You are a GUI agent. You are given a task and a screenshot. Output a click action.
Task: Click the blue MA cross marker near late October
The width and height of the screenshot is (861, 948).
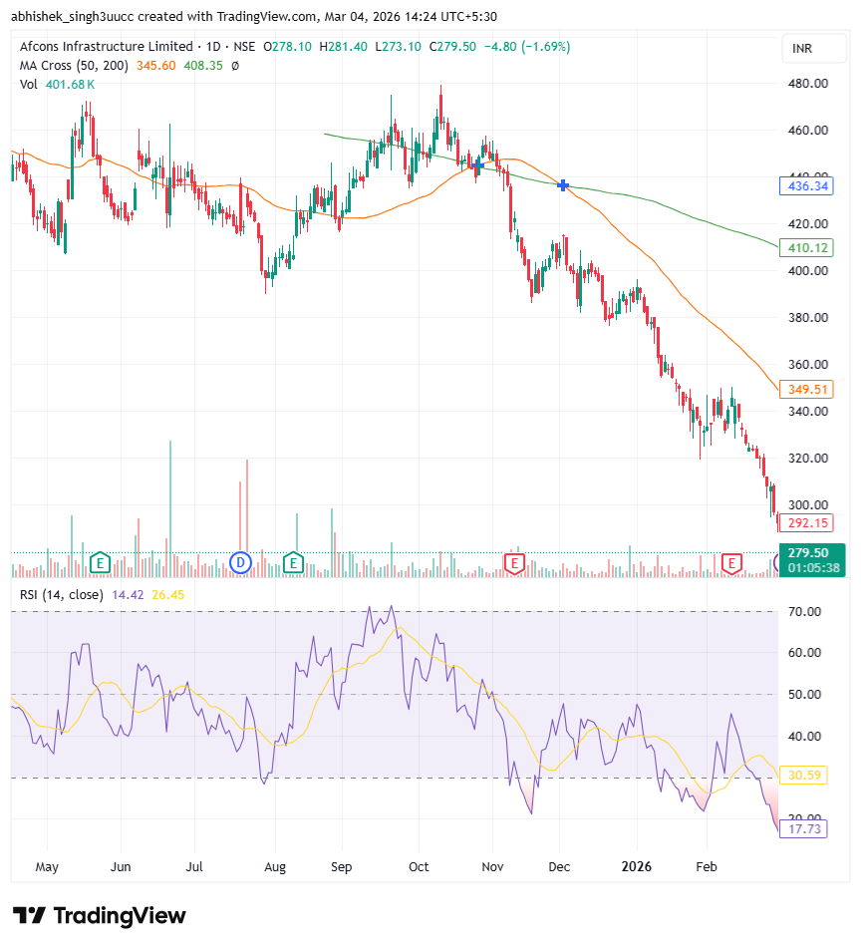point(477,162)
